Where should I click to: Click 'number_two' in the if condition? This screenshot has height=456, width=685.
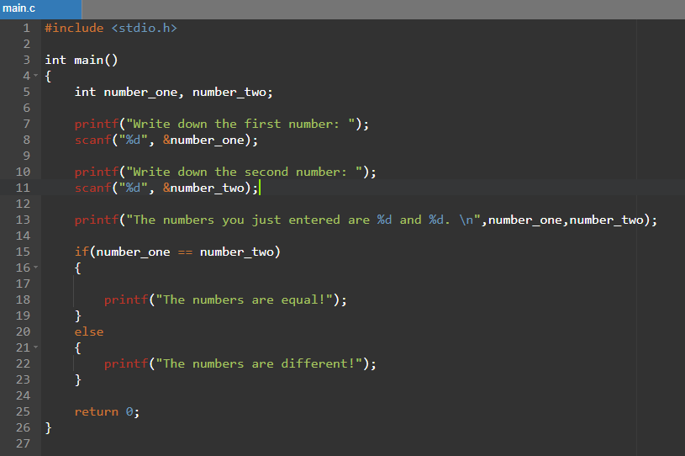236,252
